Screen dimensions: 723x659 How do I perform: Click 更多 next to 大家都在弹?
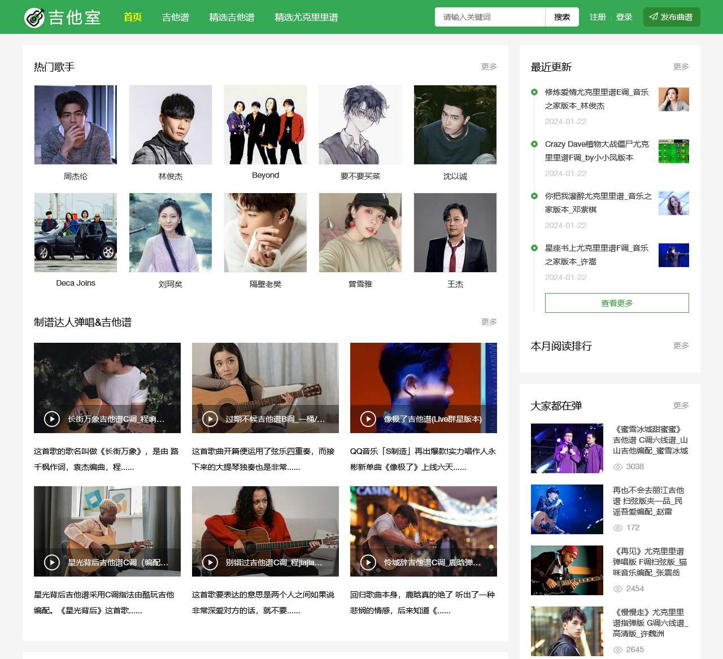pyautogui.click(x=681, y=405)
